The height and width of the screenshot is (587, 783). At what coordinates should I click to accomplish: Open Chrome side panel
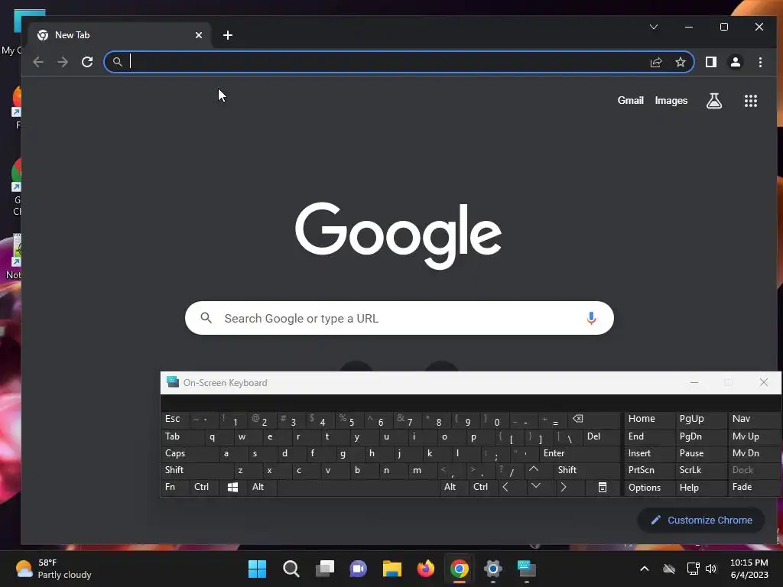[x=711, y=62]
